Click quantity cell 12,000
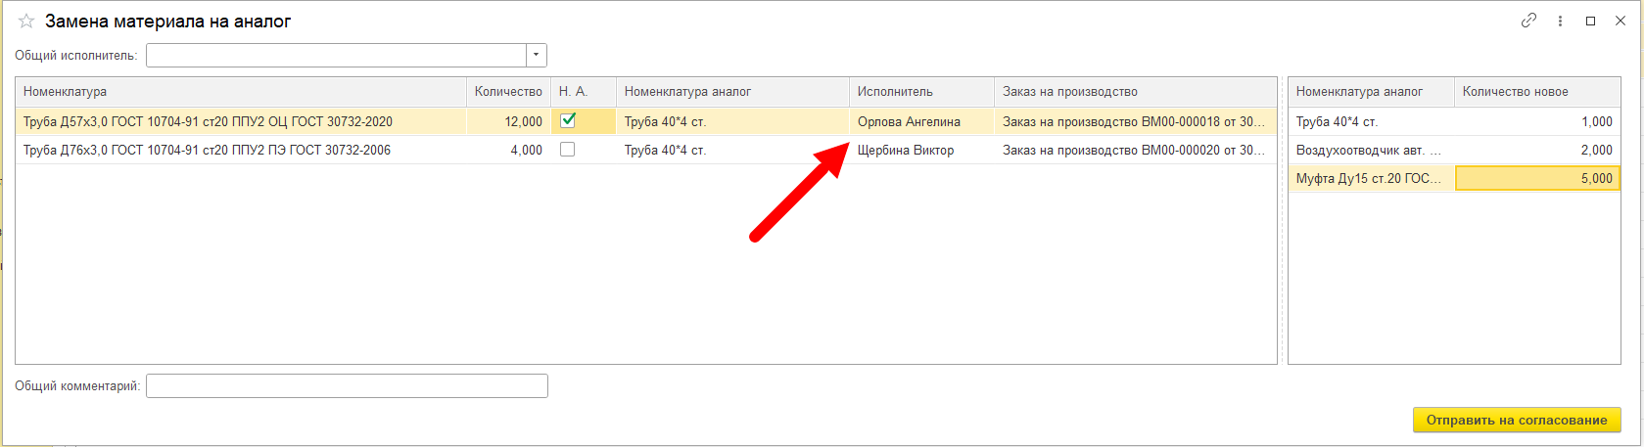The width and height of the screenshot is (1644, 447). coord(508,121)
